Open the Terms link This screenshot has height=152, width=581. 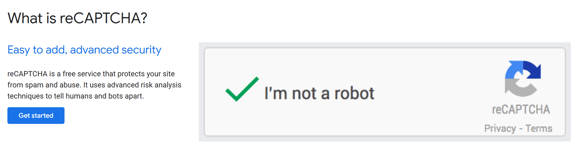(539, 128)
